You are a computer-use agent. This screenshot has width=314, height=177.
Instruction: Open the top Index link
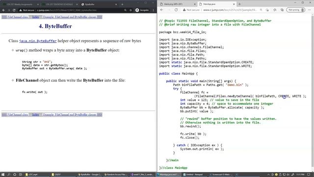(x=35, y=17)
